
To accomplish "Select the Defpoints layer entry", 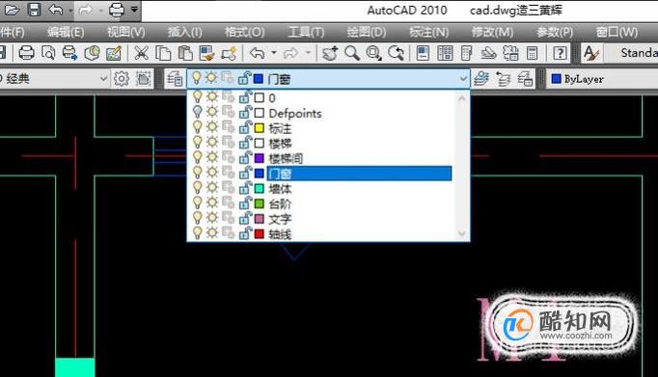I will [321, 113].
